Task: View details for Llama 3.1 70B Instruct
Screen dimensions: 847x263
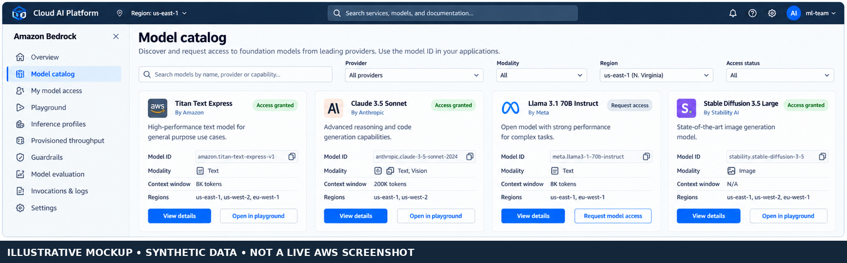Action: coord(533,216)
